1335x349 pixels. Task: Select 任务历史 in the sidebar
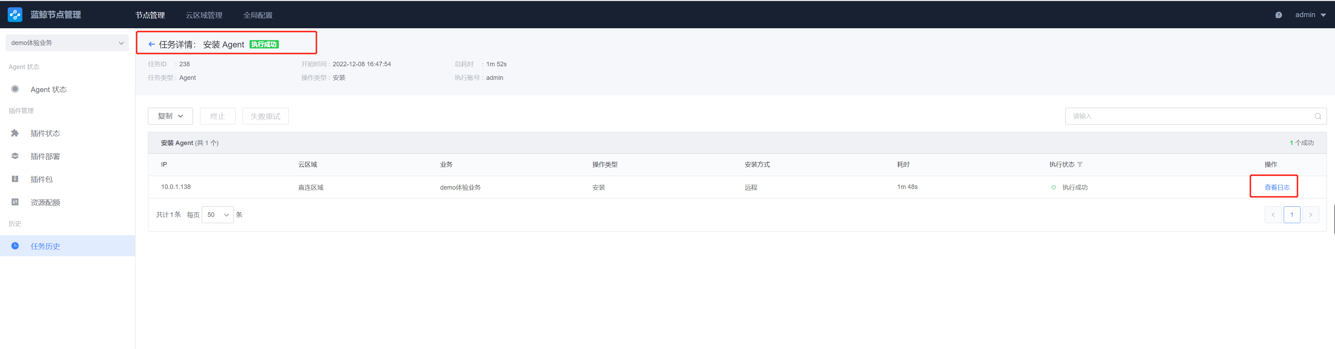click(45, 246)
